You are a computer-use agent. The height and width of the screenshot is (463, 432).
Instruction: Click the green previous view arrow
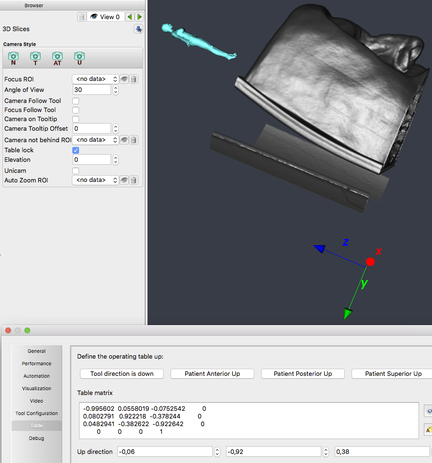[130, 17]
